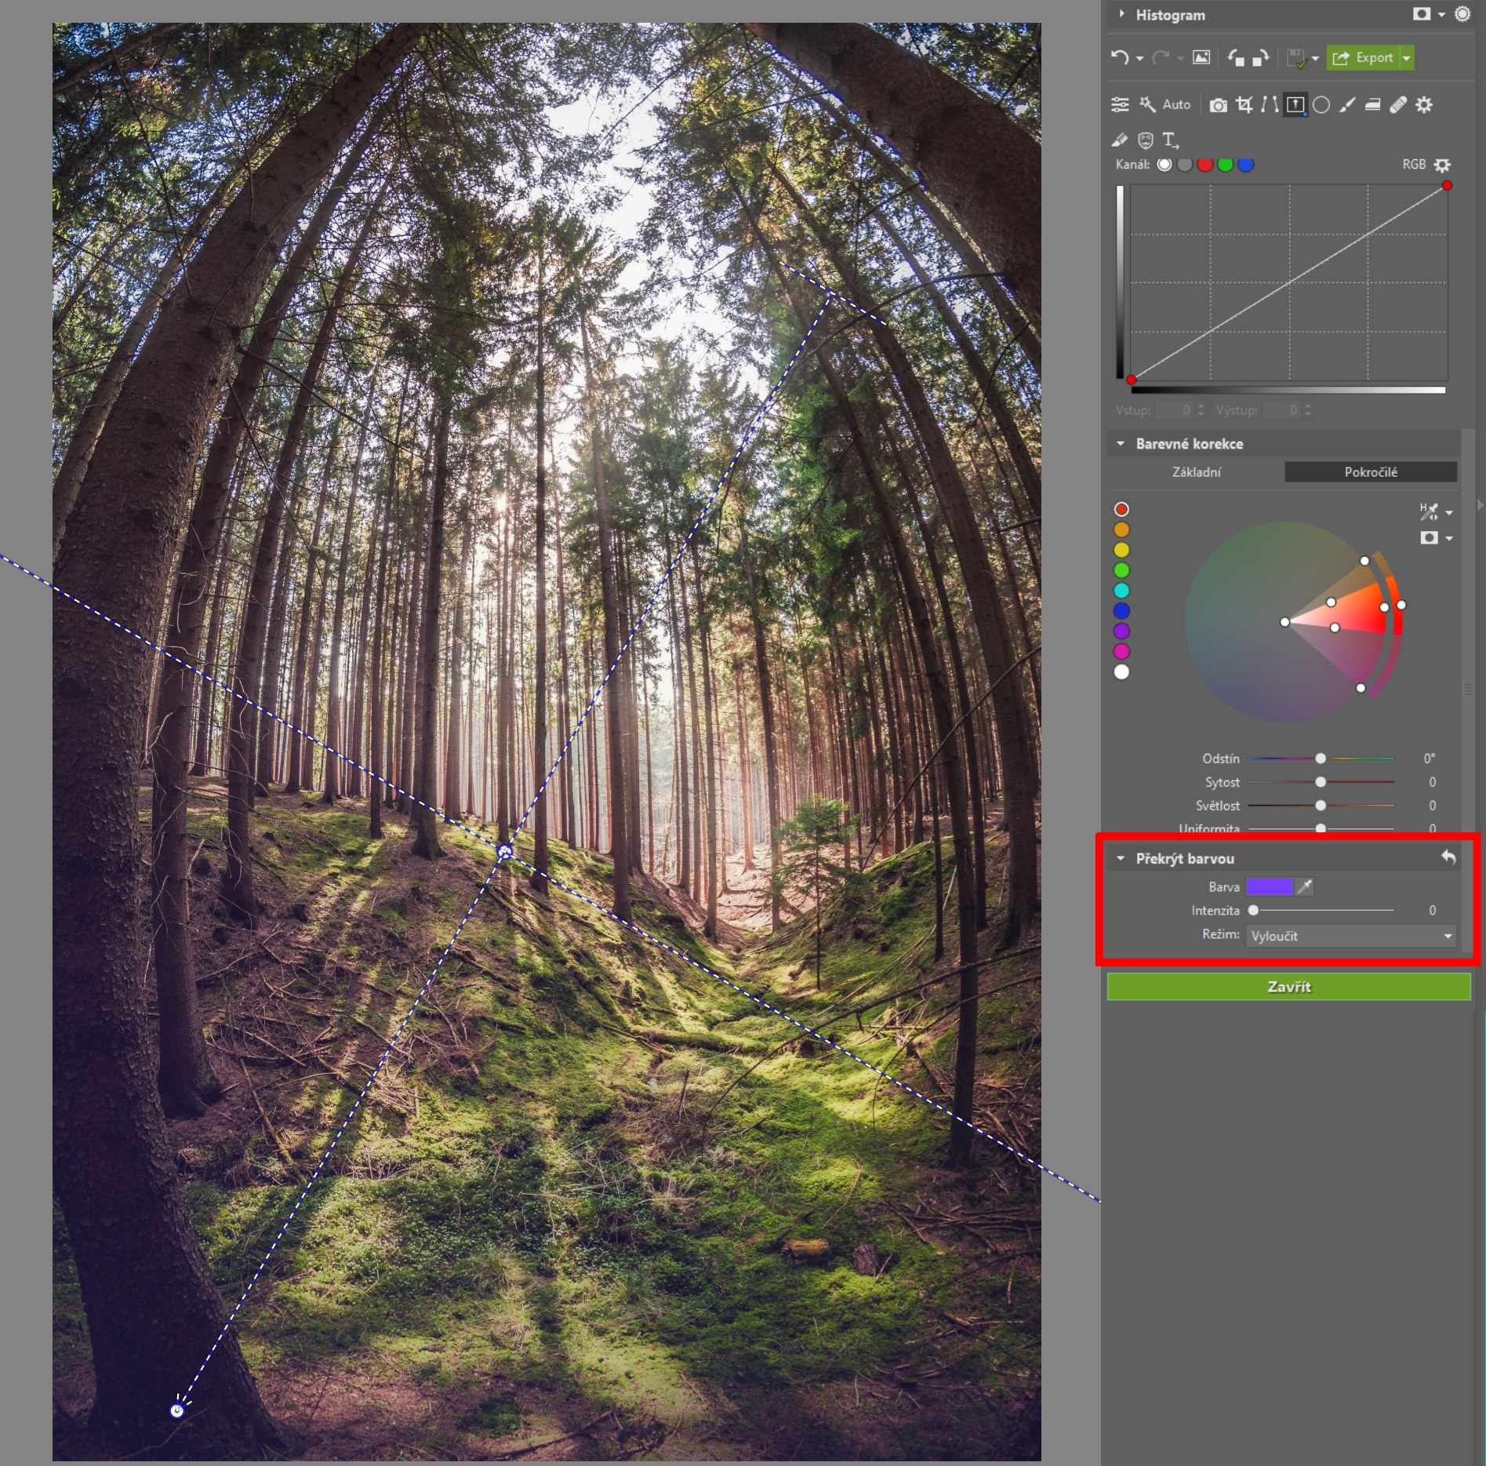Expand the Histogram panel
Image resolution: width=1486 pixels, height=1466 pixels.
[x=1121, y=14]
